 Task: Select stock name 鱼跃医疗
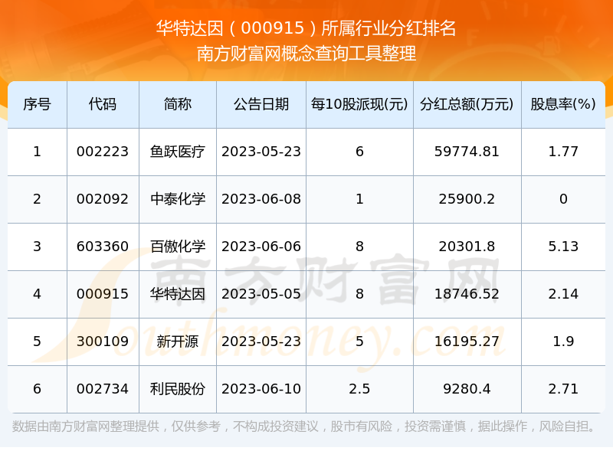click(178, 152)
